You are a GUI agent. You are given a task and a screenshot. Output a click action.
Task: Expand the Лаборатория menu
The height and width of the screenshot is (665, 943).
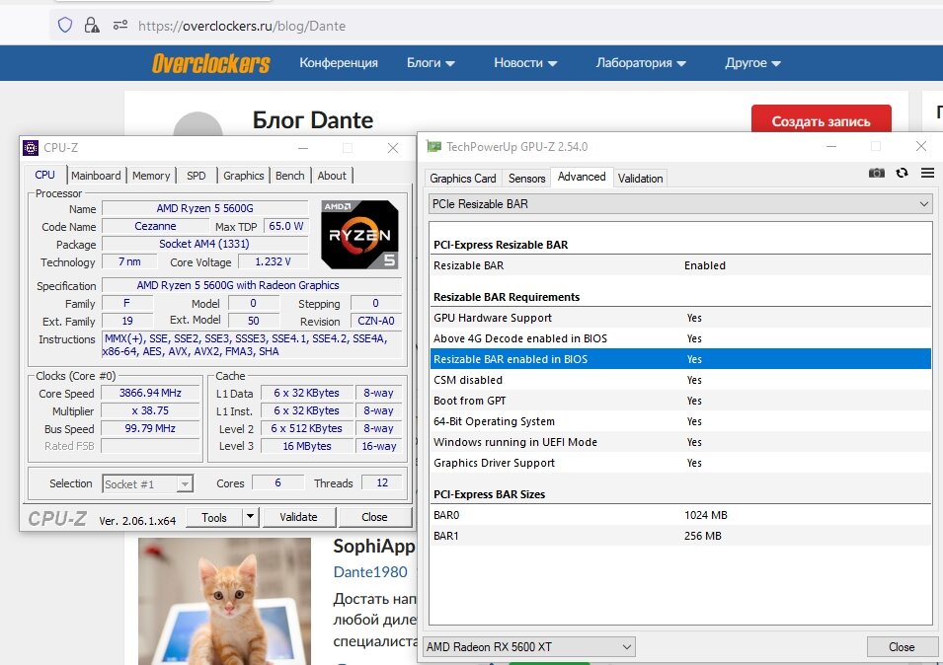tap(641, 62)
